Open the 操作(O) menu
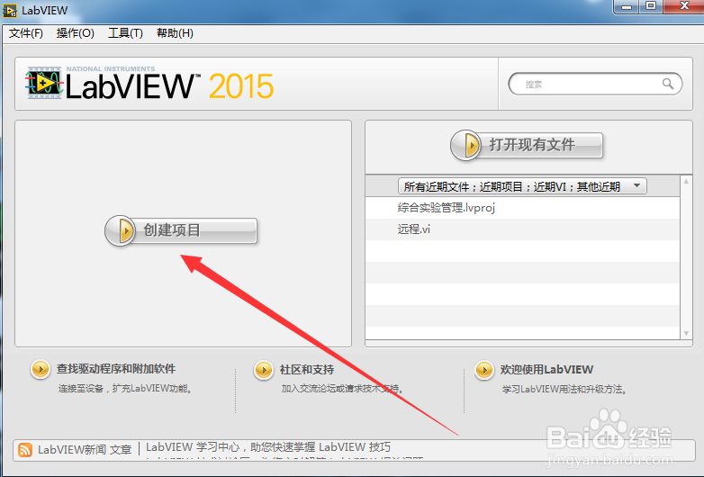This screenshot has height=477, width=704. click(x=75, y=33)
